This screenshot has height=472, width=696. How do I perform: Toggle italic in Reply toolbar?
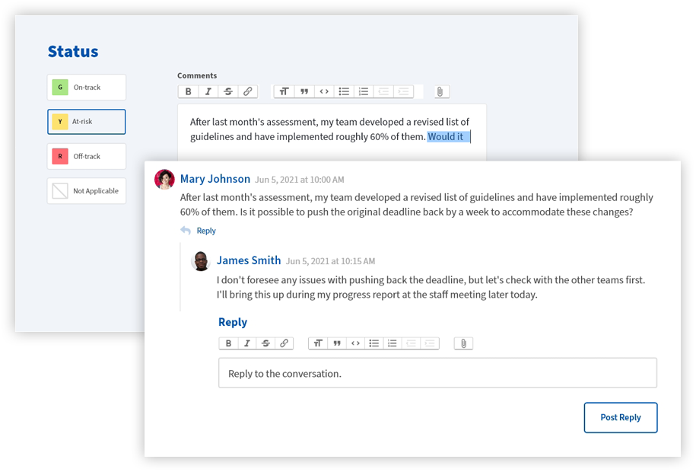point(247,343)
